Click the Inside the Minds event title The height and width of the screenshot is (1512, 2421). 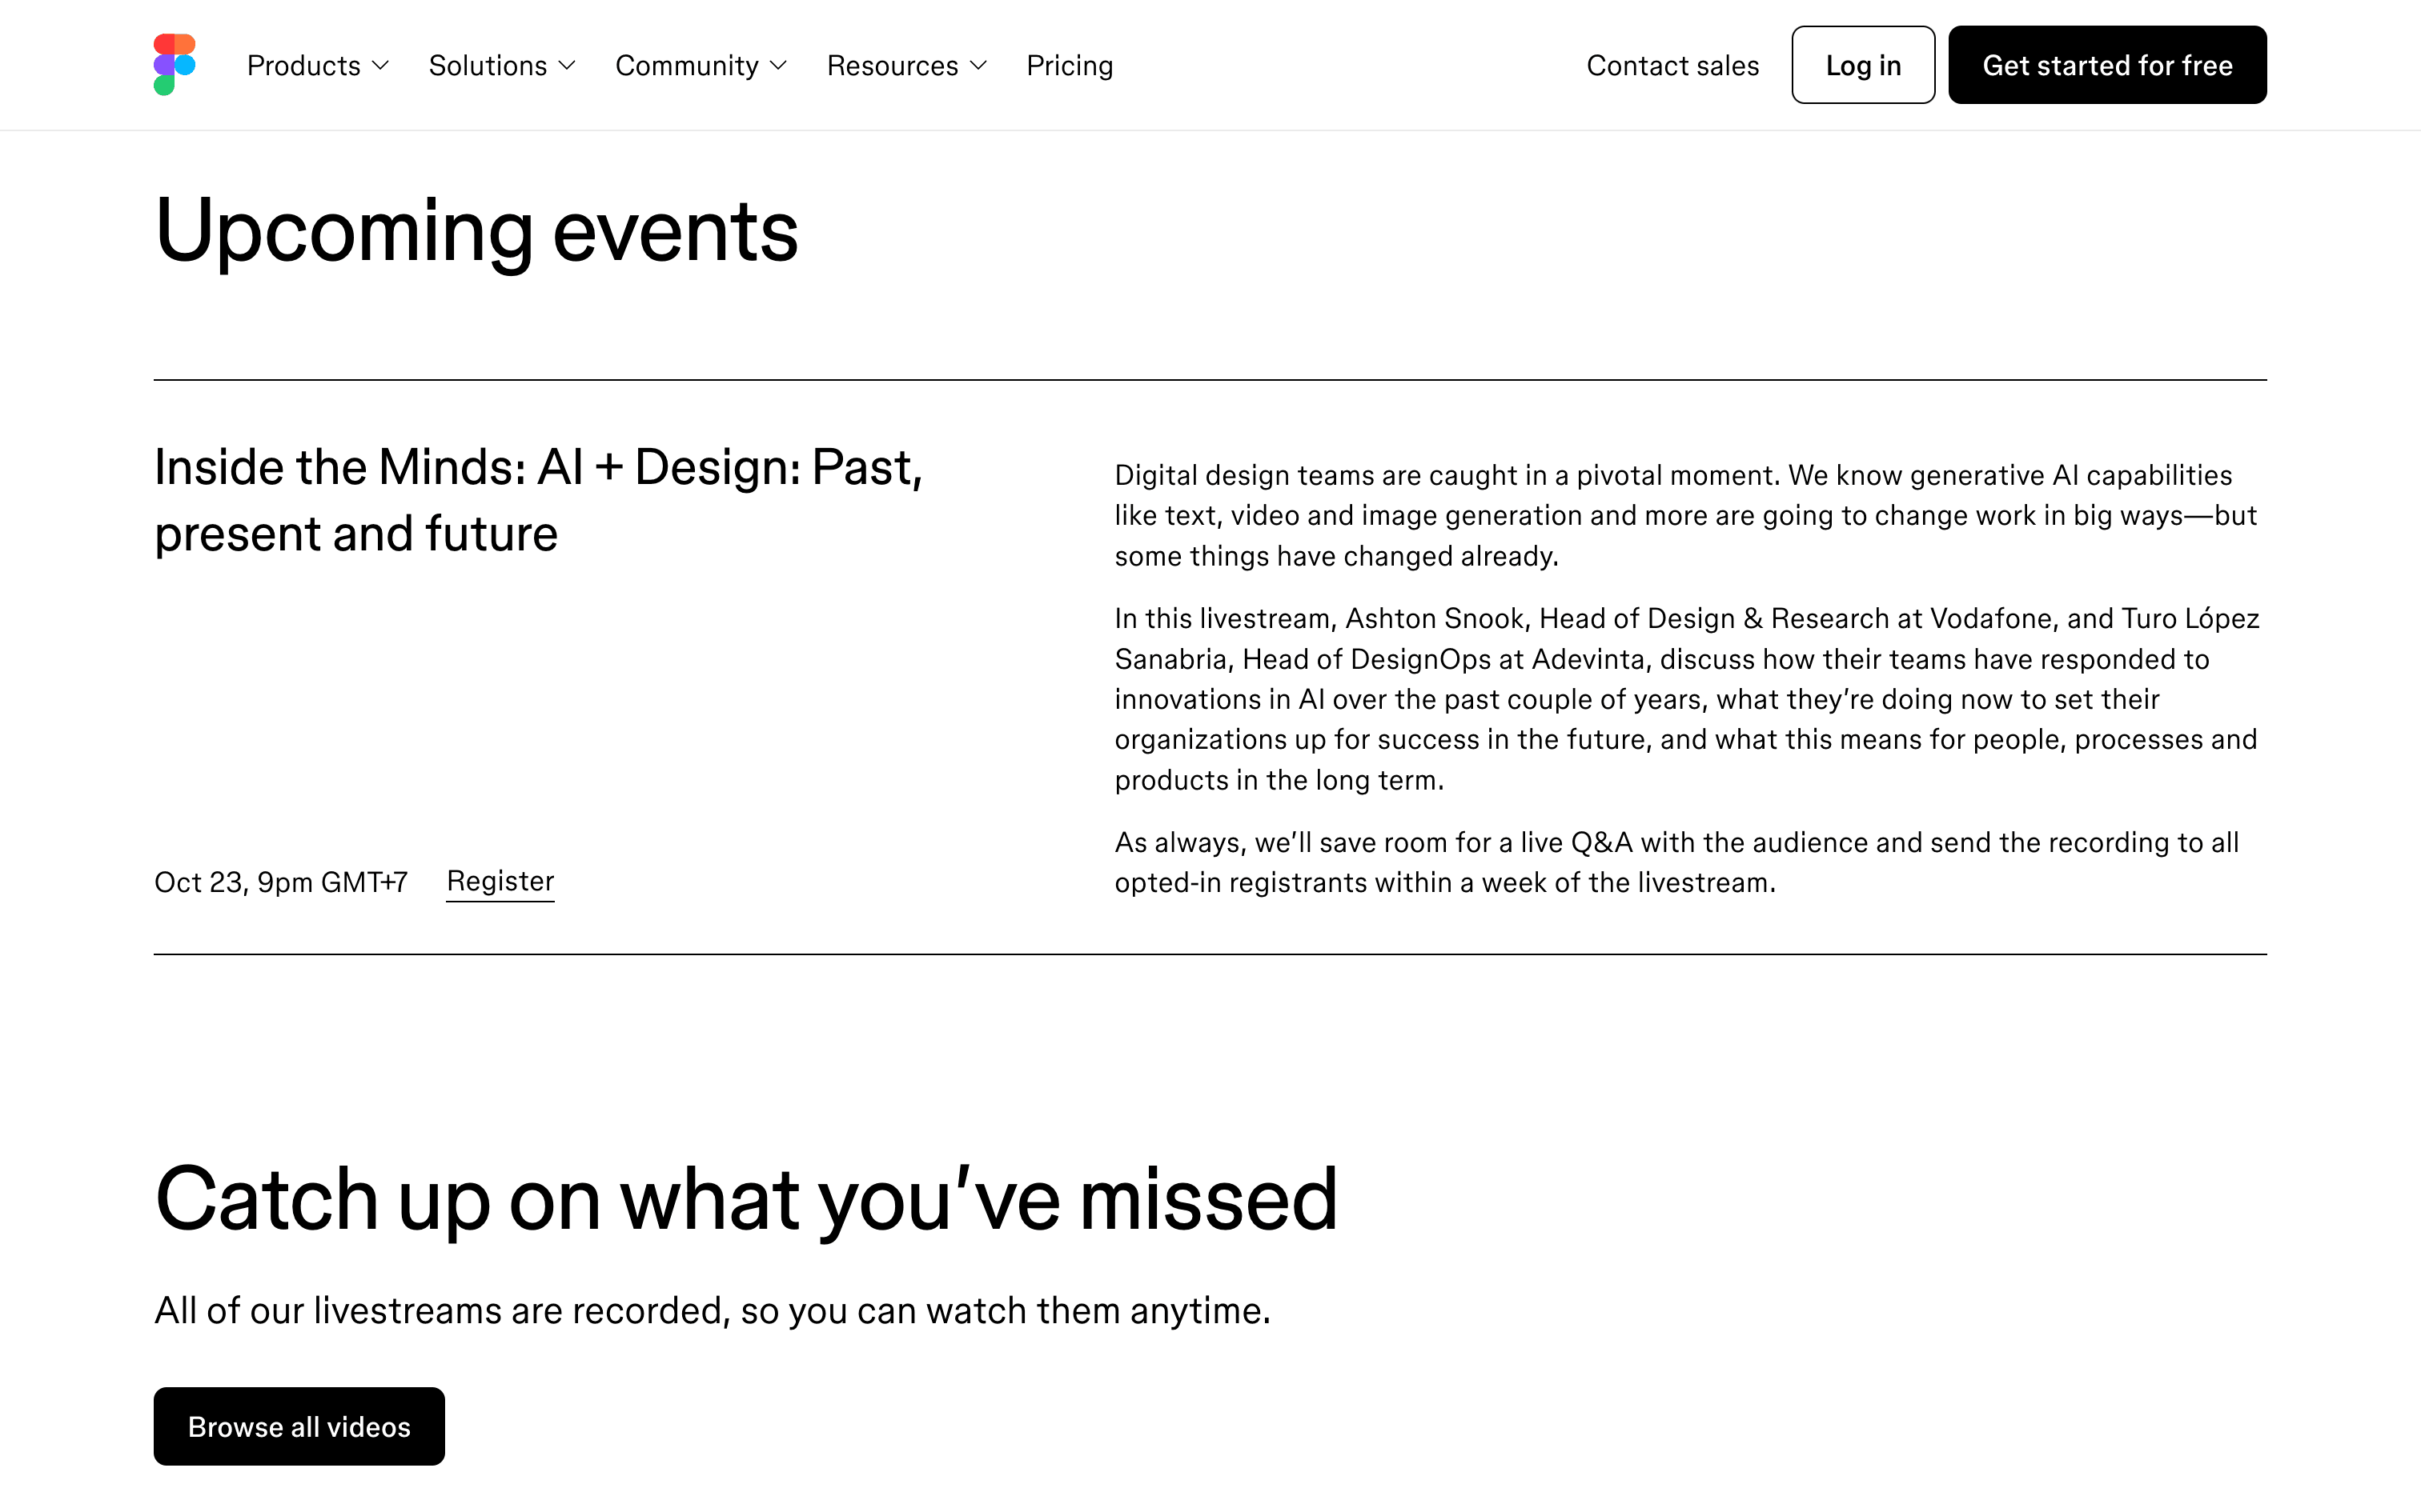click(538, 500)
